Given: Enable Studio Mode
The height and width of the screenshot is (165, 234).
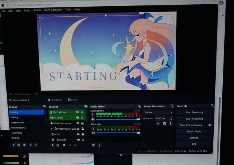Looking at the screenshot, I should pos(194,132).
